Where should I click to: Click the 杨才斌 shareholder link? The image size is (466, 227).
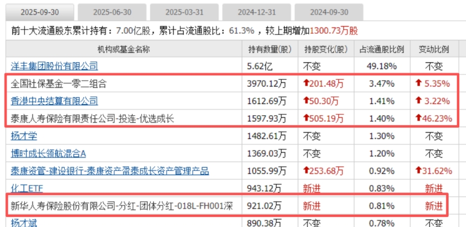pyautogui.click(x=24, y=223)
